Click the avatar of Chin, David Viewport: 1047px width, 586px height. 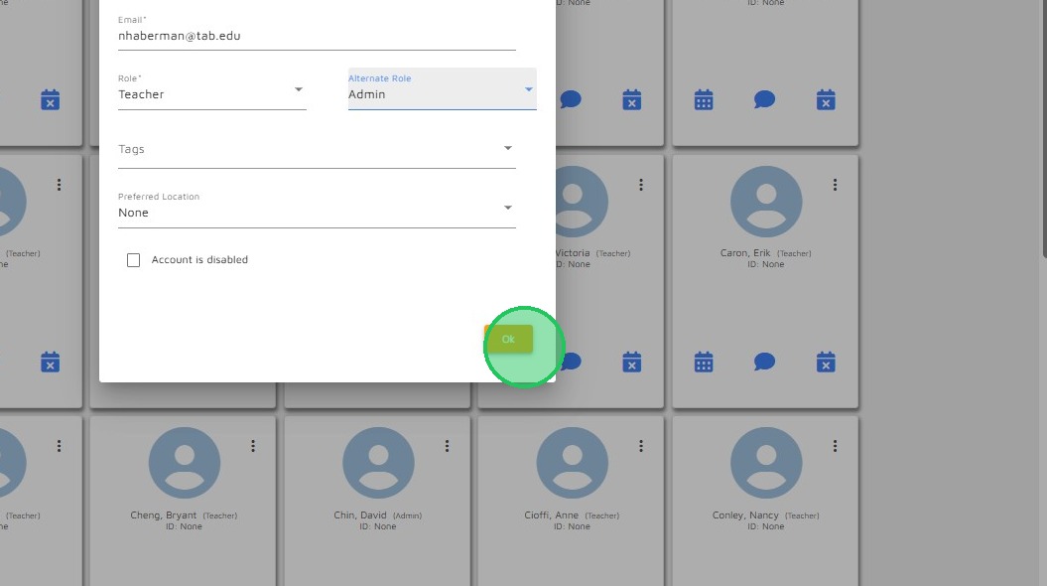pyautogui.click(x=378, y=463)
